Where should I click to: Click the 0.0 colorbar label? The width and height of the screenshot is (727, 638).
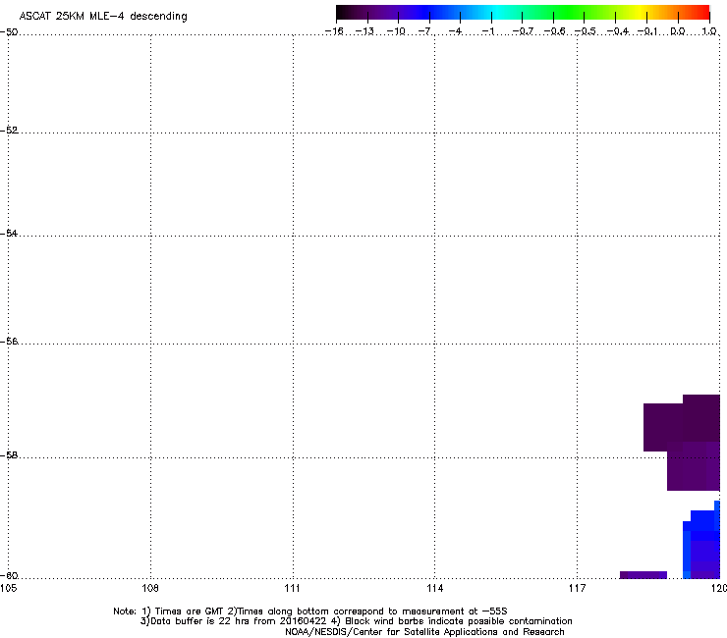pos(678,31)
